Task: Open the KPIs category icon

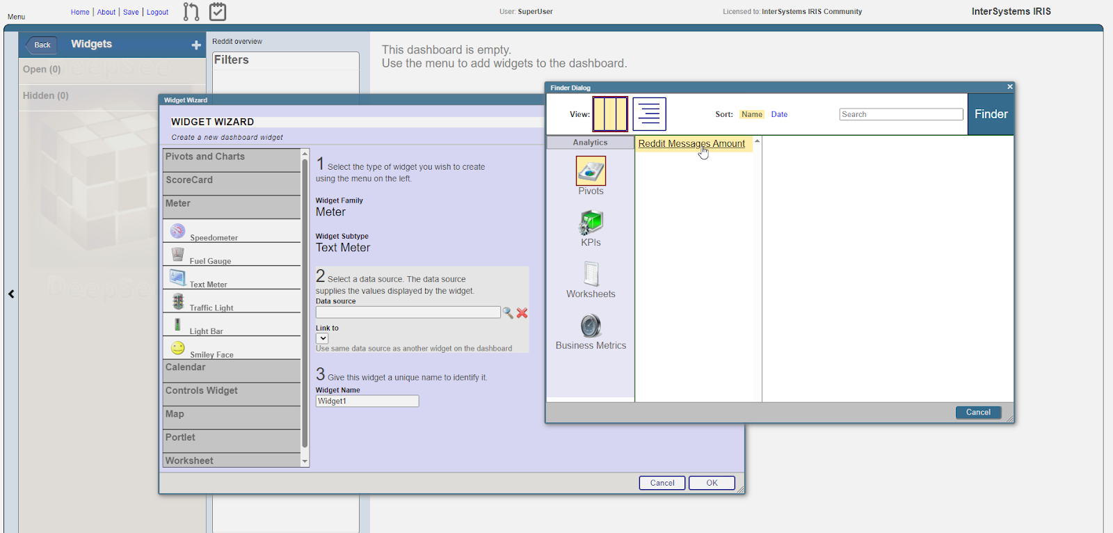Action: tap(591, 223)
